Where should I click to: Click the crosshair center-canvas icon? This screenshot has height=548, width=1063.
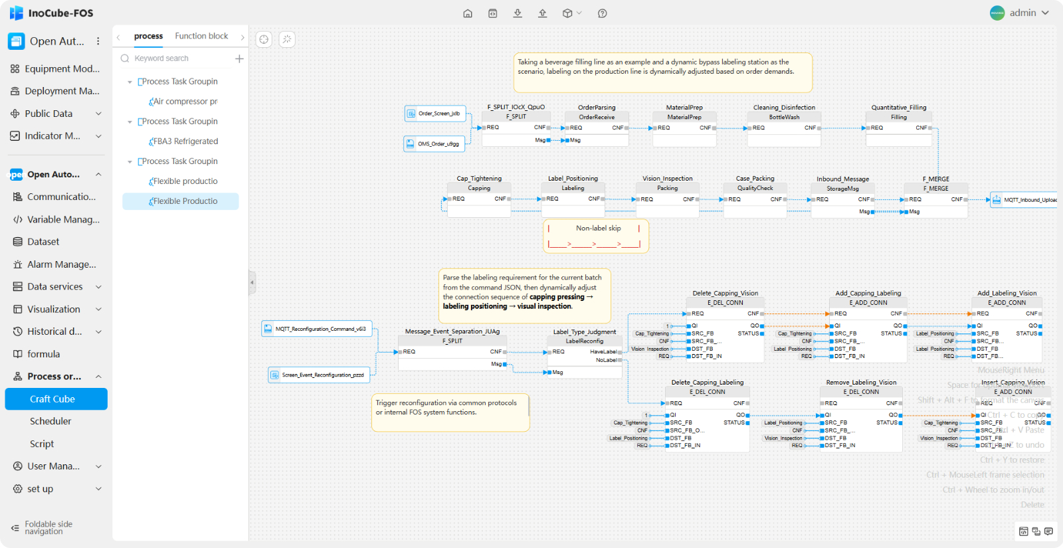pyautogui.click(x=264, y=39)
